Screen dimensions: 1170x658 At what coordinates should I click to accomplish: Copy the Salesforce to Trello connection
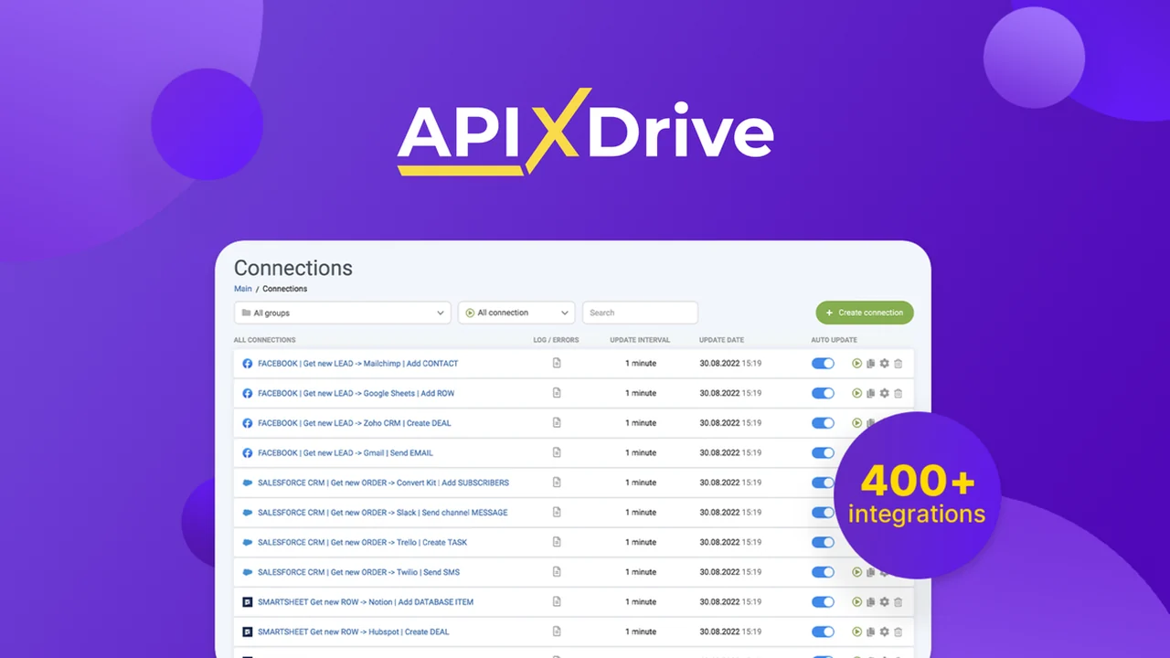870,542
